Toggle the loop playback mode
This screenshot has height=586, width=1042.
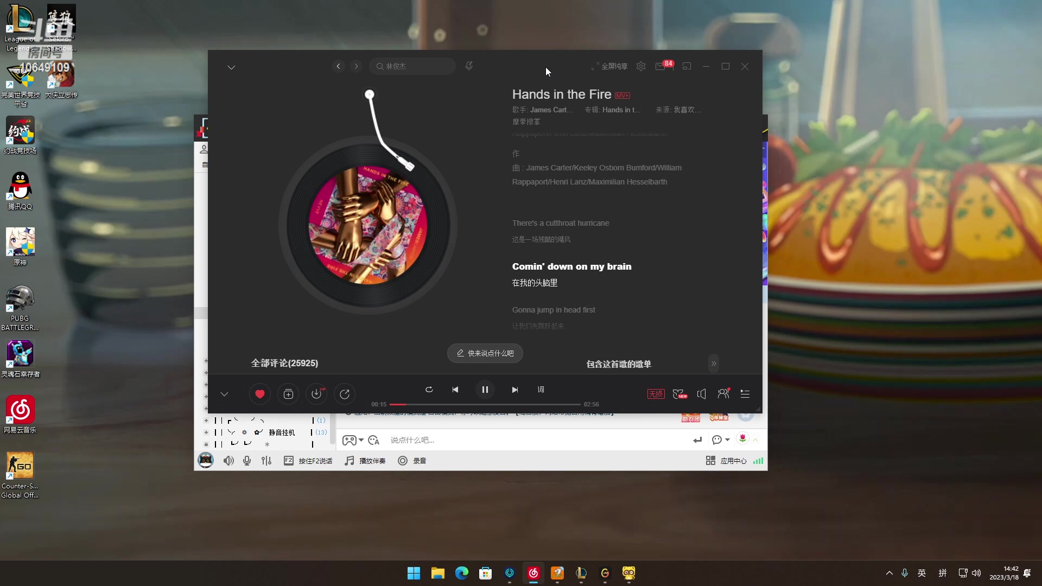(x=429, y=390)
